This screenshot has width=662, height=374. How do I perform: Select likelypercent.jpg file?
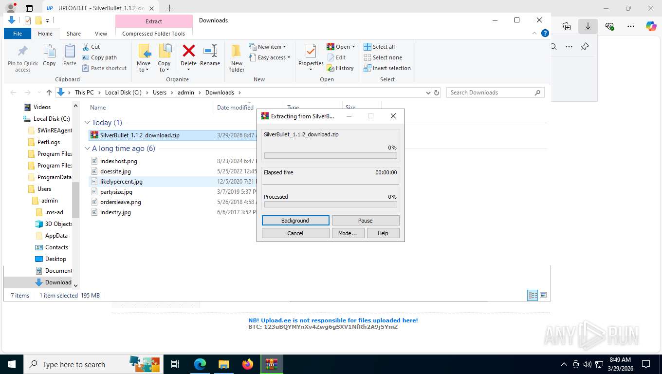pyautogui.click(x=121, y=182)
